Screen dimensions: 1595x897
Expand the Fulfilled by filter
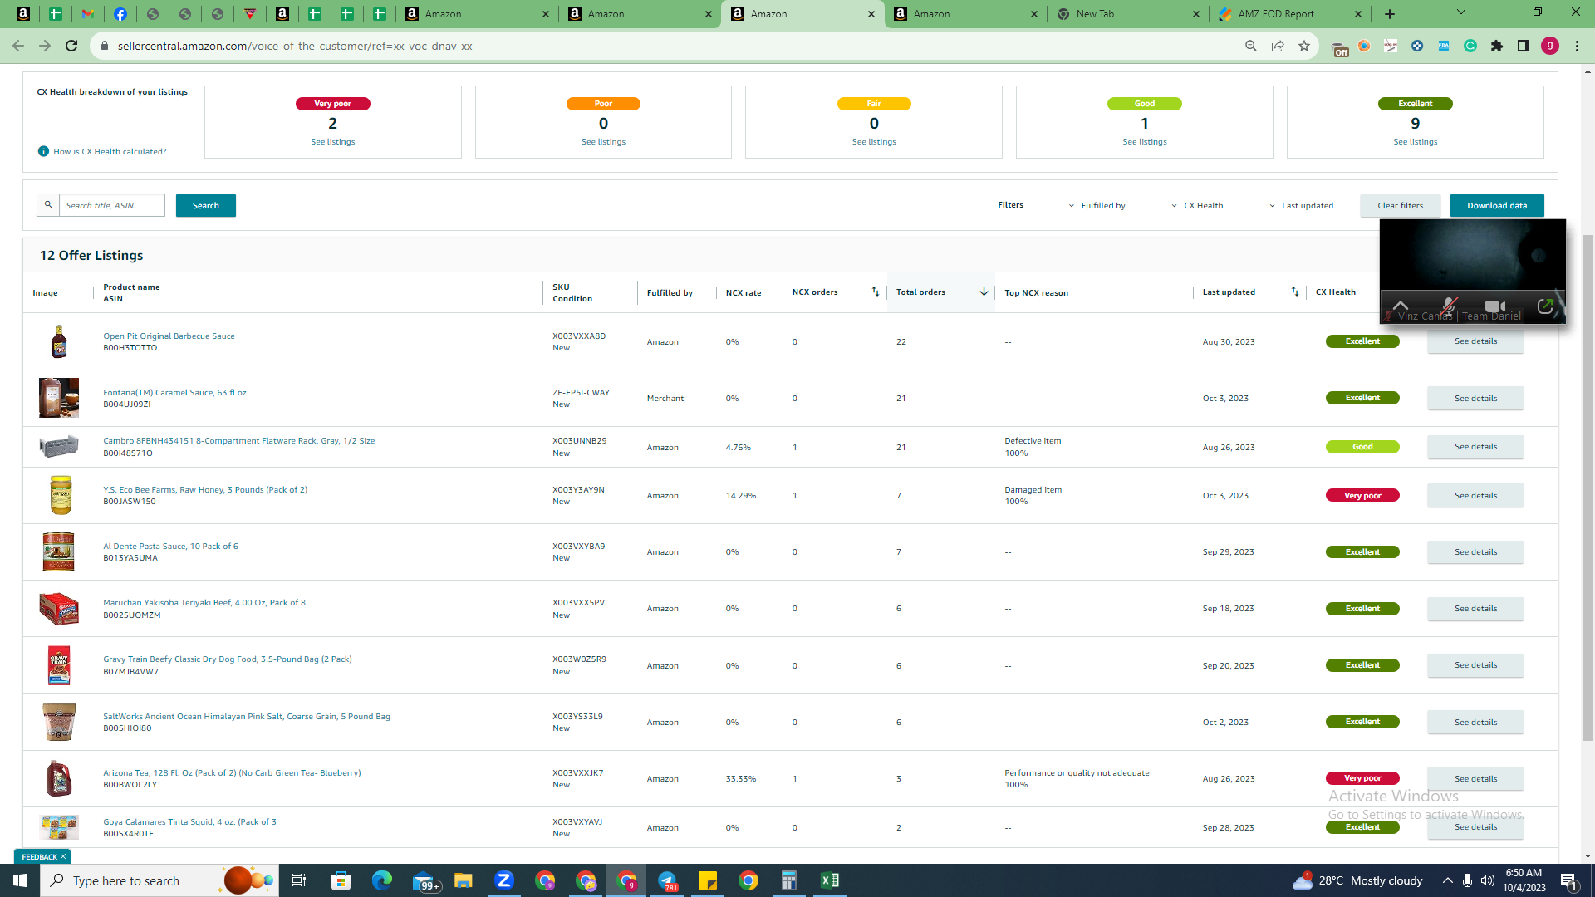pyautogui.click(x=1097, y=206)
